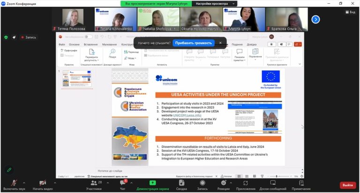Dismiss status bar upload message with X
The image size is (360, 193).
tap(216, 176)
